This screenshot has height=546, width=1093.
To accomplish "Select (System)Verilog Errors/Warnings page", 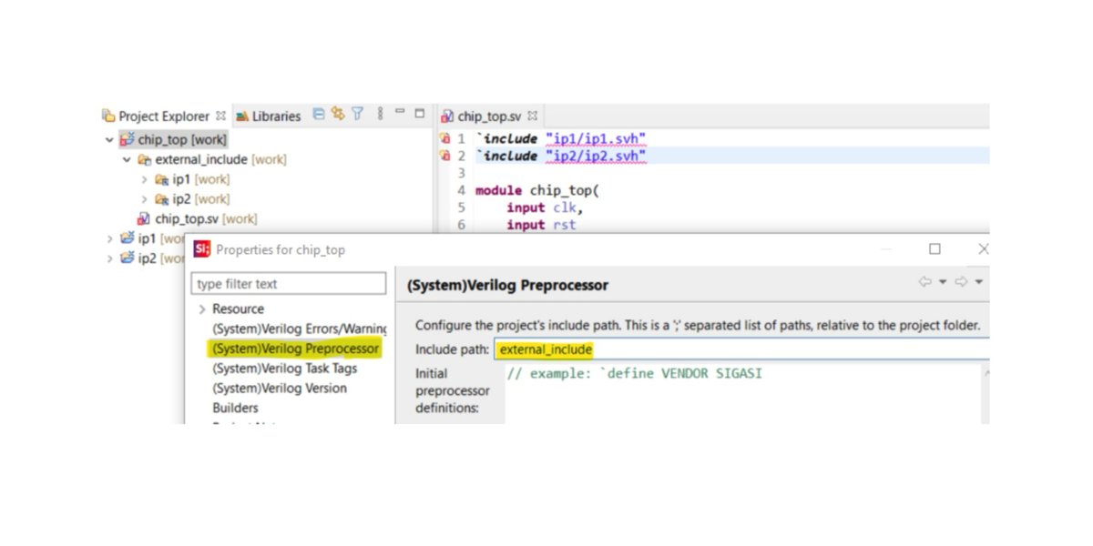I will point(300,329).
